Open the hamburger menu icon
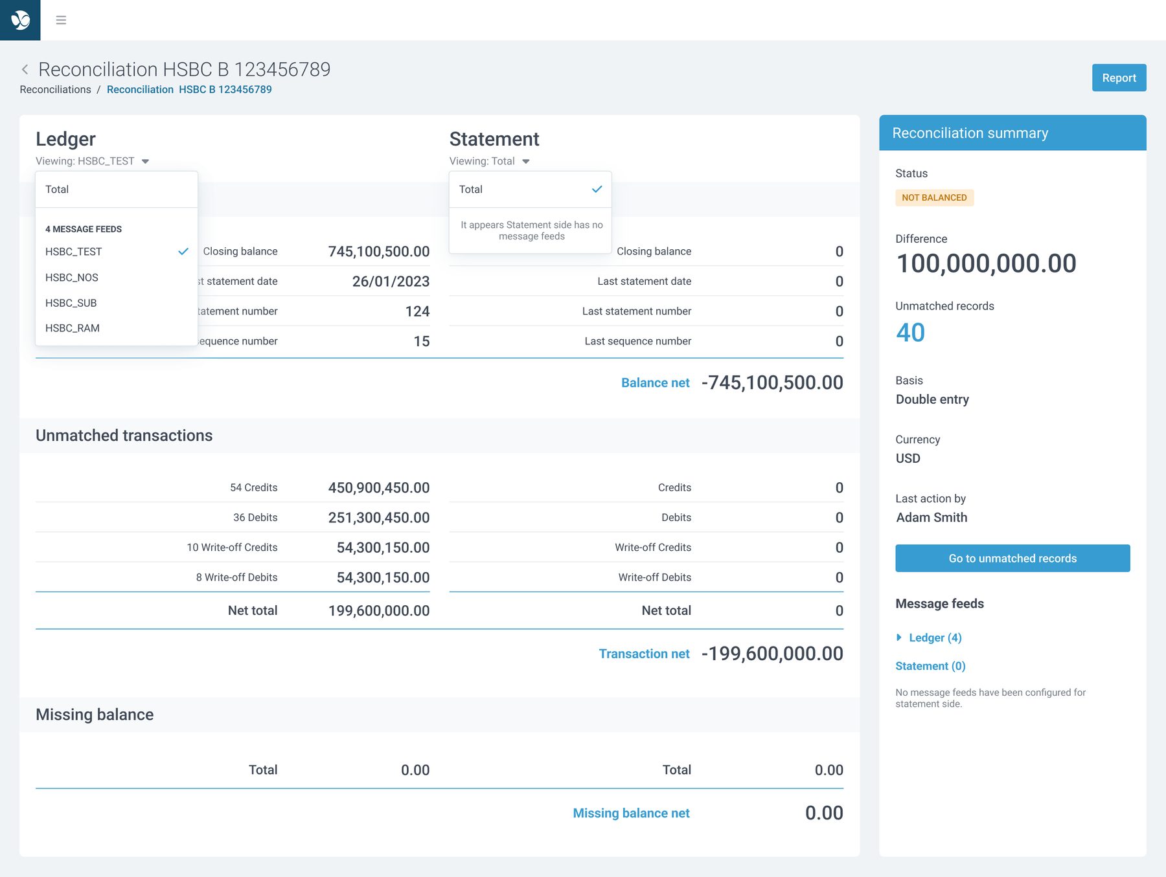The height and width of the screenshot is (877, 1166). coord(61,20)
